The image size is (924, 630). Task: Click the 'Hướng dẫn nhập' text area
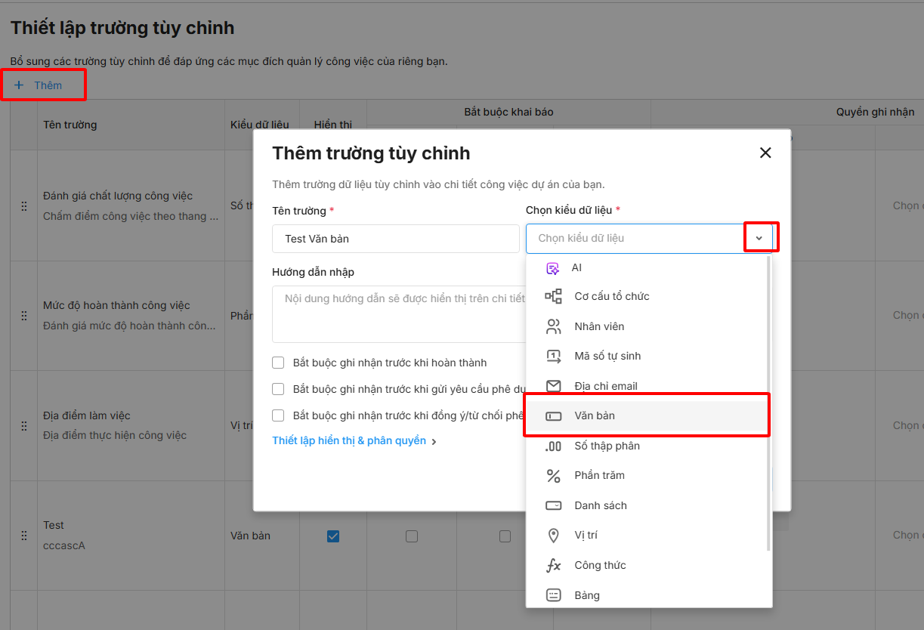398,313
